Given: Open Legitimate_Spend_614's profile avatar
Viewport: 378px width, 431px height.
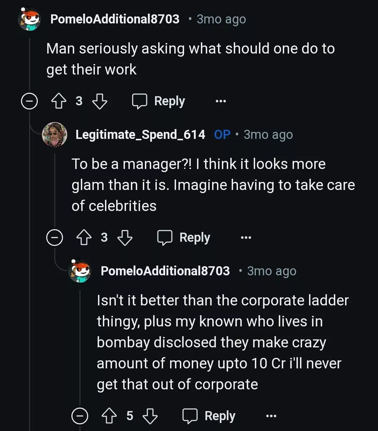Looking at the screenshot, I should tap(55, 135).
